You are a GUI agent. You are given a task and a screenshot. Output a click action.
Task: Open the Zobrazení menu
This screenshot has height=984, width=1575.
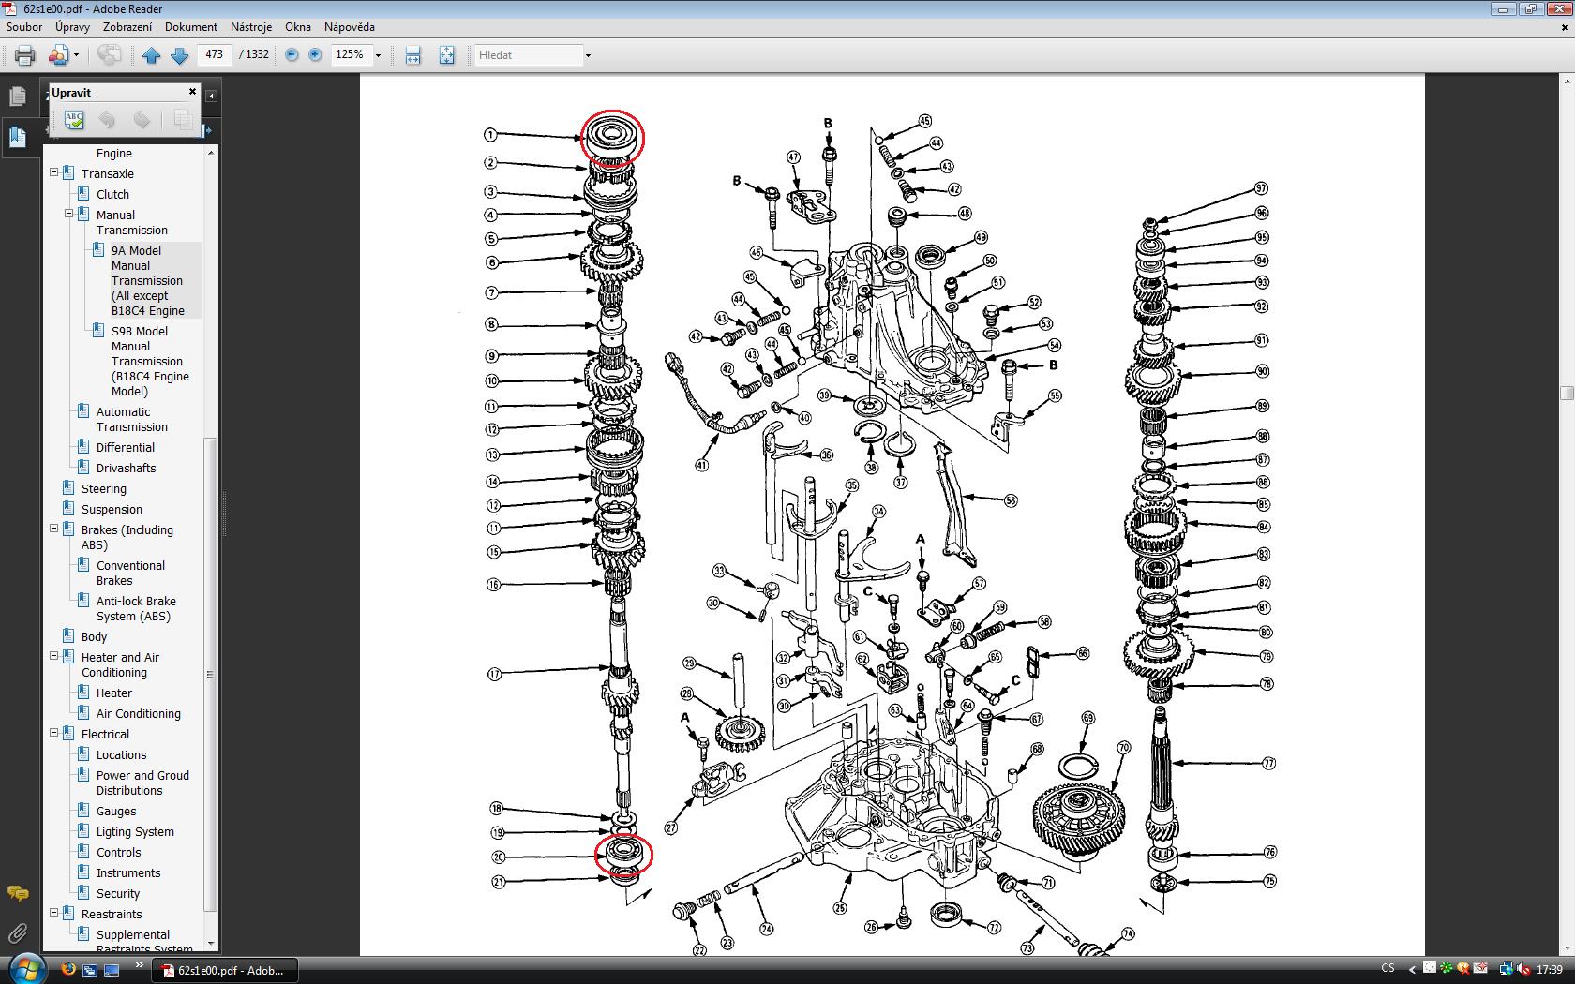pyautogui.click(x=127, y=27)
